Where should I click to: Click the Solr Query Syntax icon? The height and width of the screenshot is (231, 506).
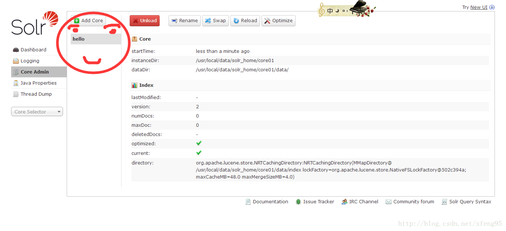pyautogui.click(x=445, y=202)
